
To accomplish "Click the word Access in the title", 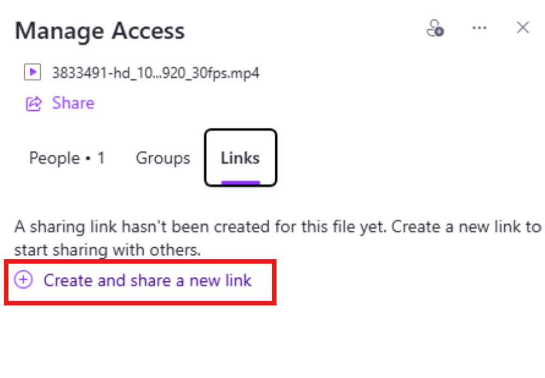I will point(148,30).
